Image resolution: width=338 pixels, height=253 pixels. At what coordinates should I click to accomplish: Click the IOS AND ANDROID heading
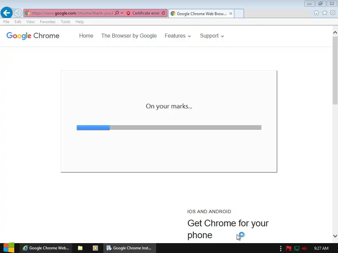click(x=209, y=211)
